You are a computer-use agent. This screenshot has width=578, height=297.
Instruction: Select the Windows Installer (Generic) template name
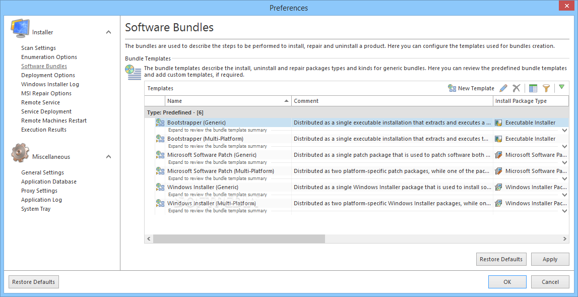[203, 187]
